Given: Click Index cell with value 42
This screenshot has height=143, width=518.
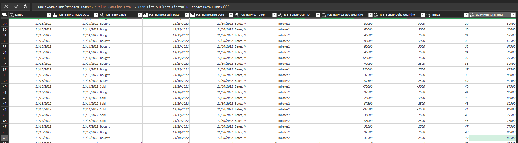Looking at the screenshot, I should point(447,98).
